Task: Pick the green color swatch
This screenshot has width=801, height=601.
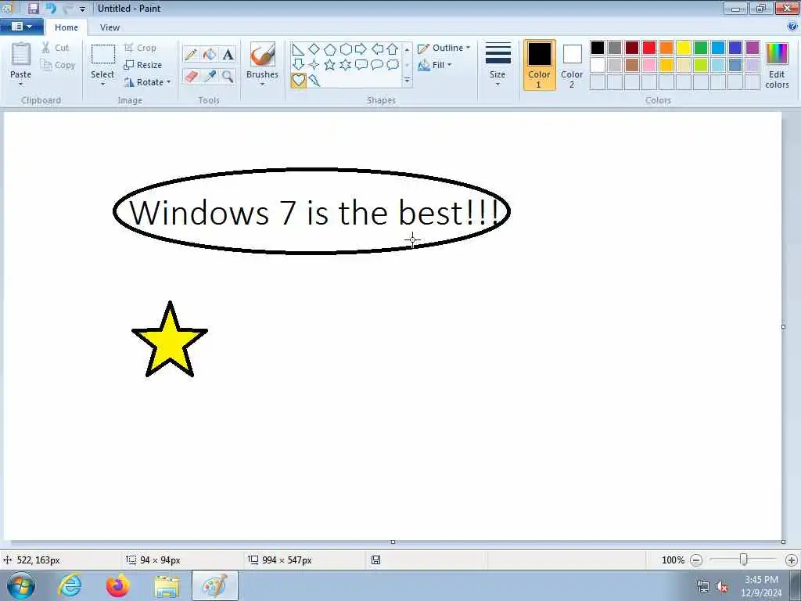Action: [x=701, y=48]
